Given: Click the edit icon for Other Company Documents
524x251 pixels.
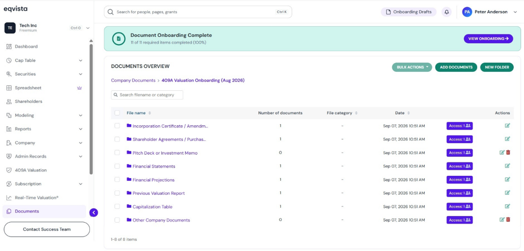Looking at the screenshot, I should [502, 220].
